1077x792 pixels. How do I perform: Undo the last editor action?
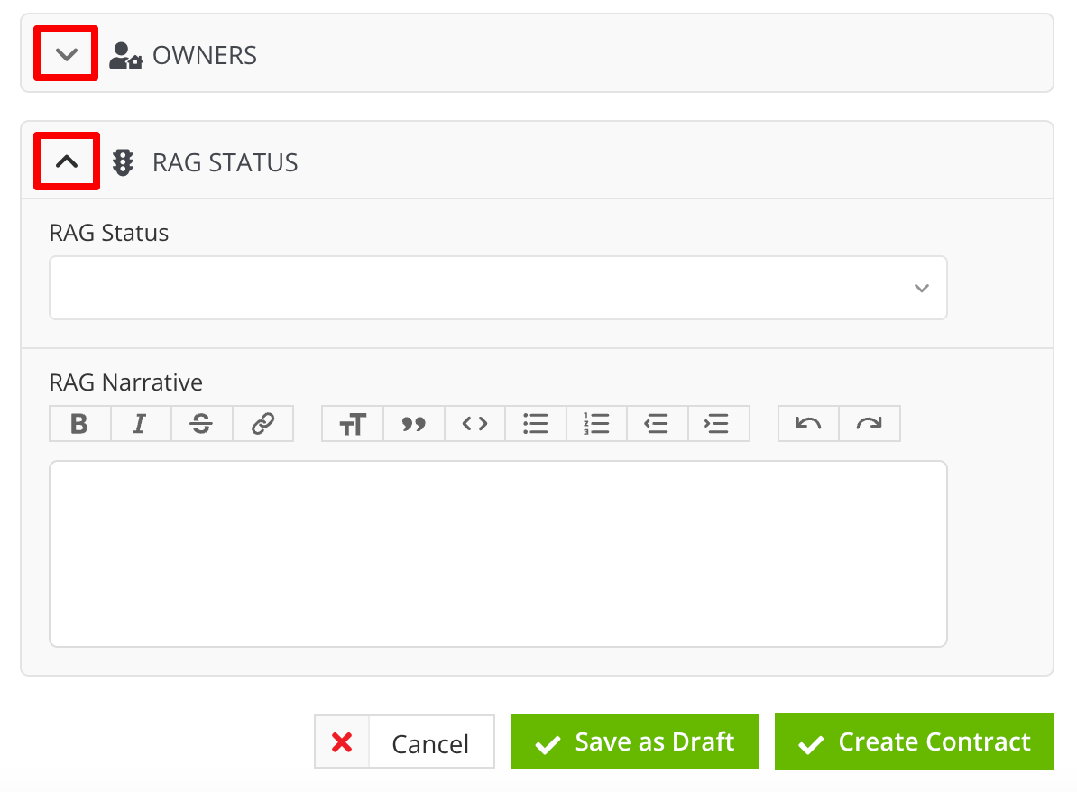[807, 423]
